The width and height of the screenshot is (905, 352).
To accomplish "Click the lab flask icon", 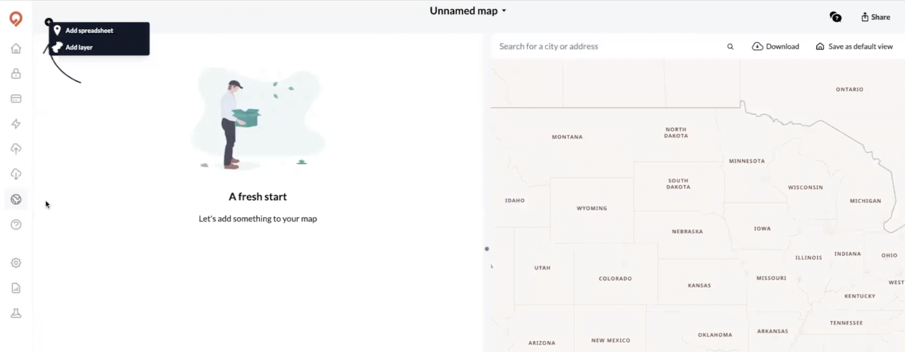I will click(16, 313).
